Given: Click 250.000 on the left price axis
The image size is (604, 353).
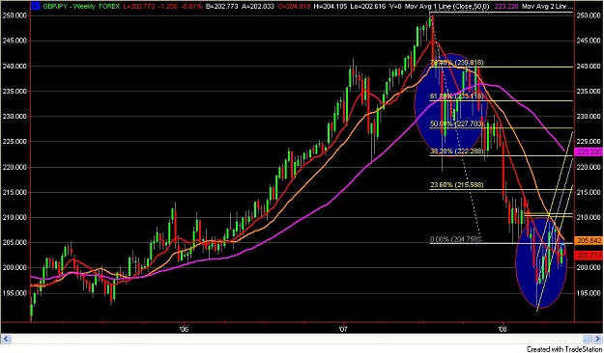Looking at the screenshot, I should pos(14,15).
